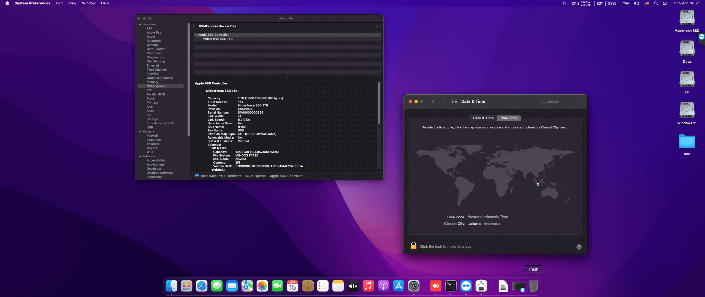This screenshot has height=297, width=705.
Task: Collapse the Hardware section in sidebar
Action: pos(140,24)
